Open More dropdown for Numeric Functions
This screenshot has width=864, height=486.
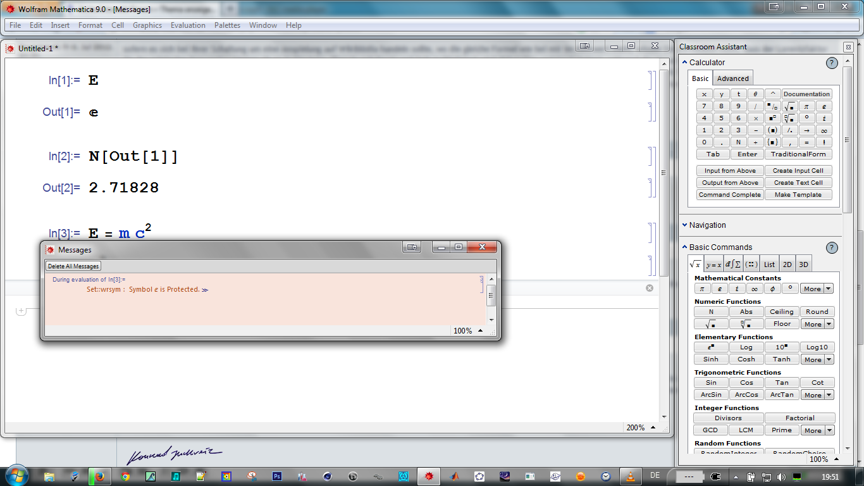click(817, 324)
